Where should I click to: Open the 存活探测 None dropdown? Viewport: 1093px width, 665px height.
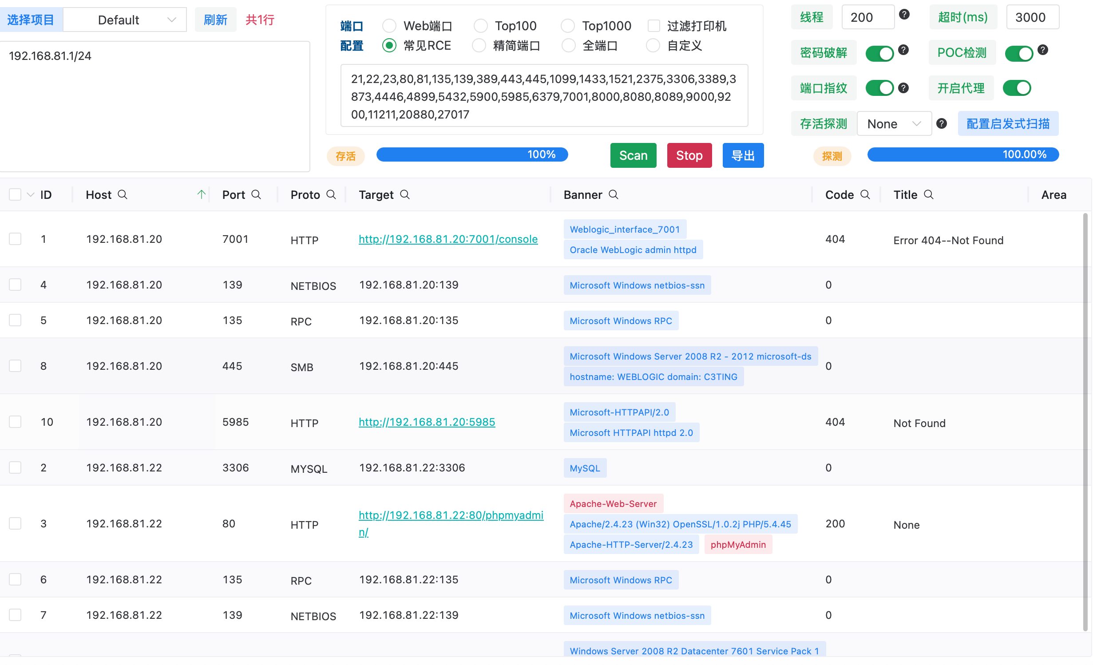(894, 124)
